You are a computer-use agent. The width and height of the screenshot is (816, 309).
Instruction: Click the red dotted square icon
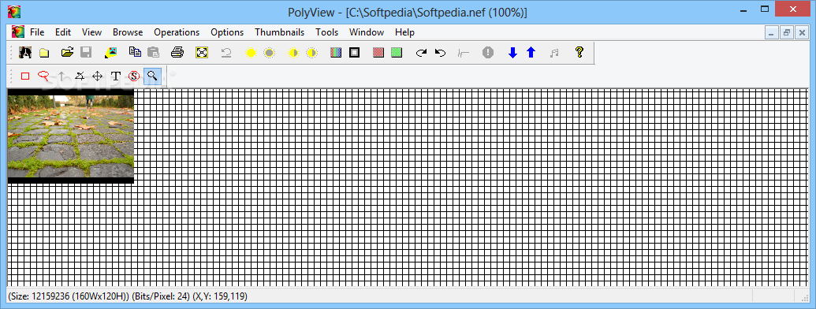pyautogui.click(x=378, y=53)
